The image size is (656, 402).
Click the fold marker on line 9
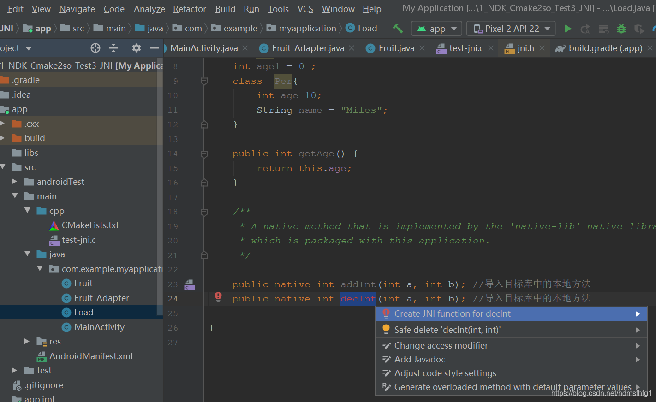(x=204, y=81)
